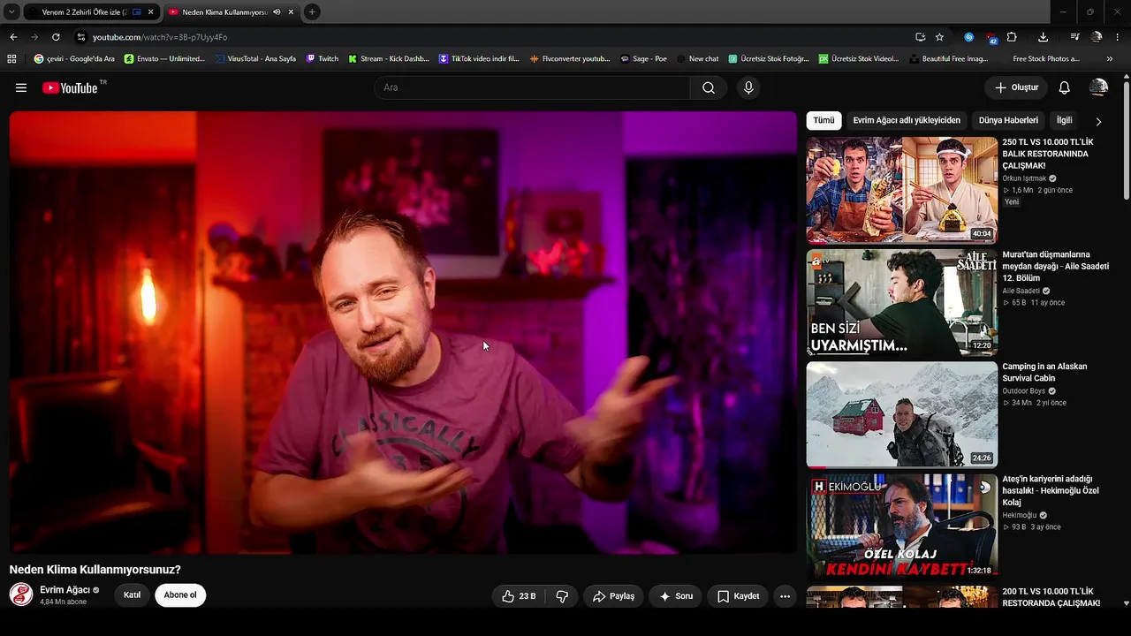Show more bookmarks with the double chevron
This screenshot has height=636, width=1131.
click(1110, 59)
